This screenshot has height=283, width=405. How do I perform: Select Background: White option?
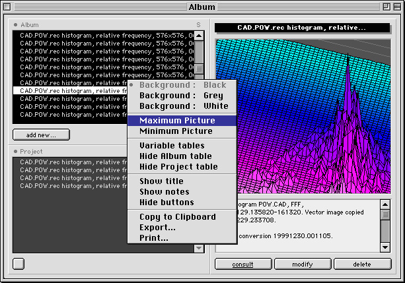click(x=182, y=106)
